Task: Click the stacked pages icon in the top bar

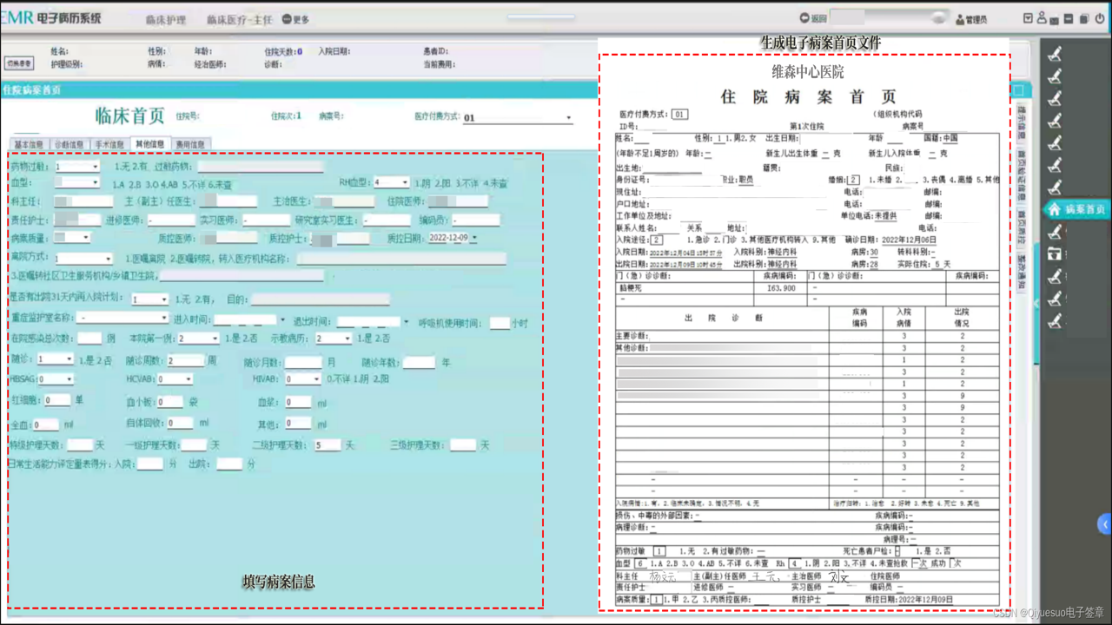Action: click(x=1084, y=18)
